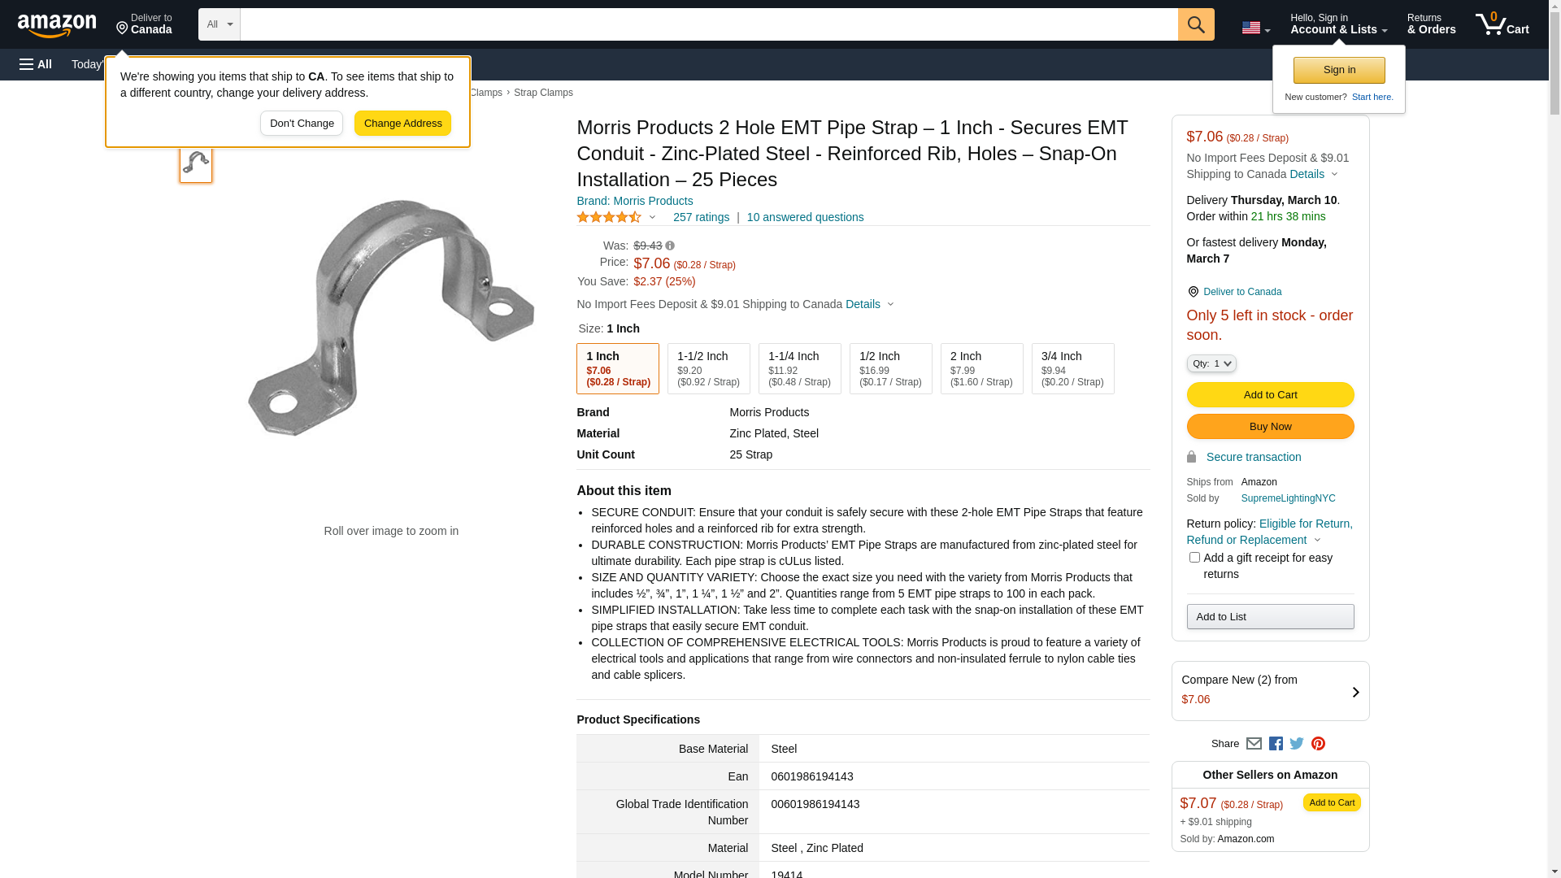Screen dimensions: 1561x878
Task: Open the search category All dropdown
Action: coord(220,24)
